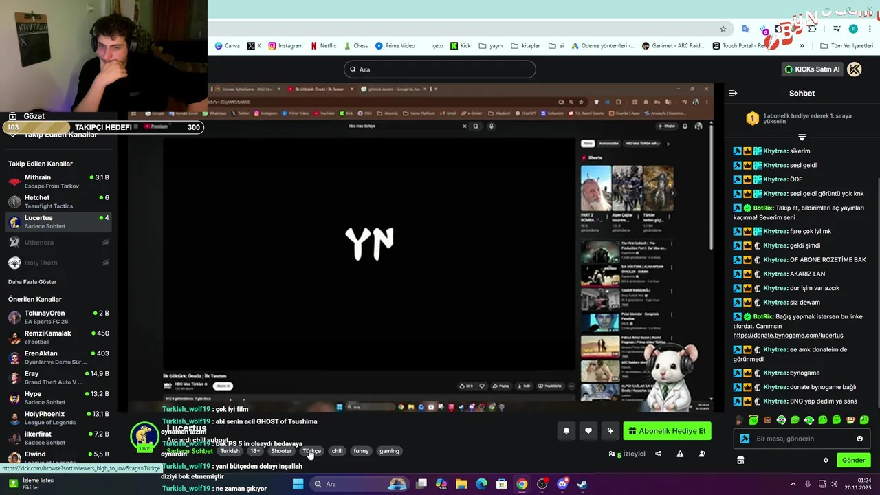880x495 pixels.
Task: Open the Chess bookmark
Action: (x=355, y=46)
